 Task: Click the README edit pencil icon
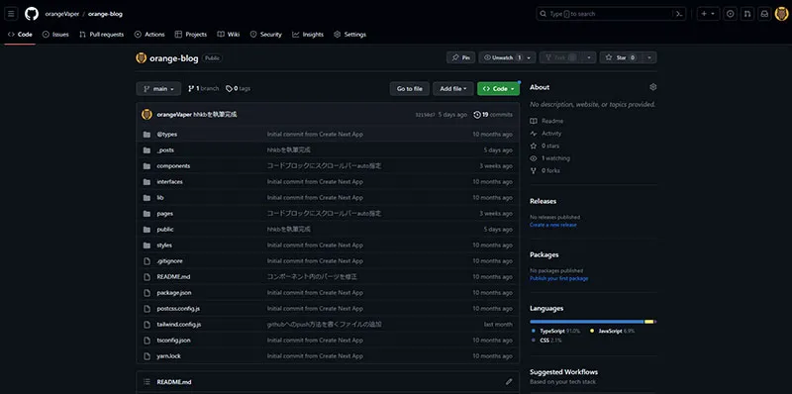509,382
